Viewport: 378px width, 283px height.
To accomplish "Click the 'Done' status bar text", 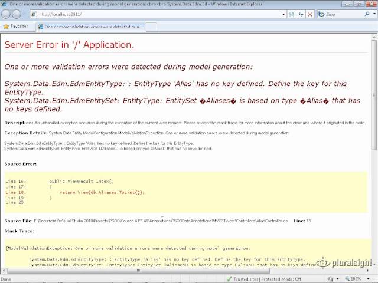I will (x=6, y=279).
